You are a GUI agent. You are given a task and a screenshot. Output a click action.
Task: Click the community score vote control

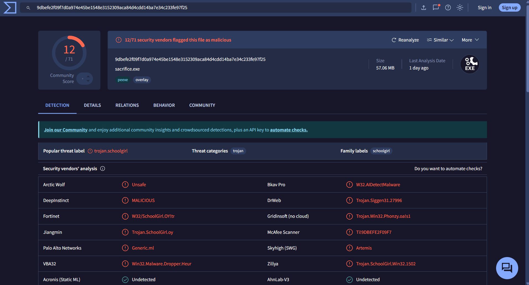[85, 79]
